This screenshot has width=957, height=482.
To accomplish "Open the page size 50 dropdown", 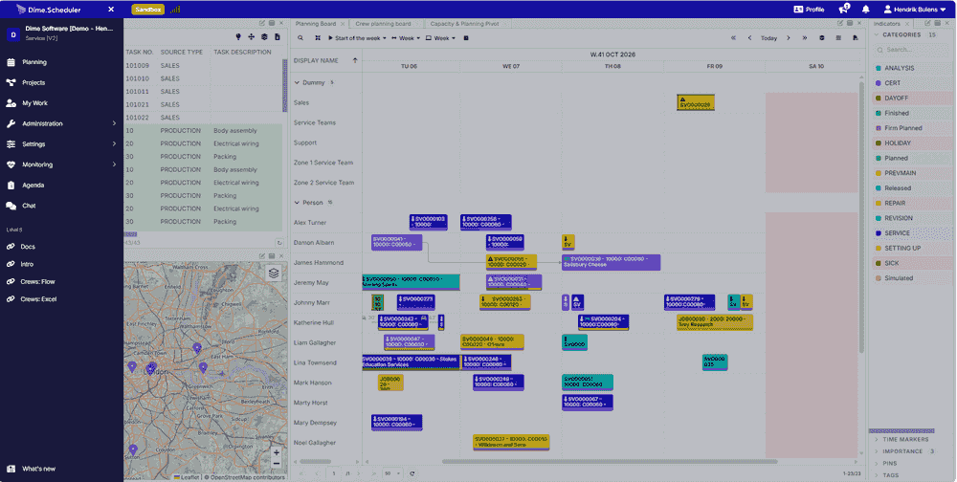I will pos(391,473).
